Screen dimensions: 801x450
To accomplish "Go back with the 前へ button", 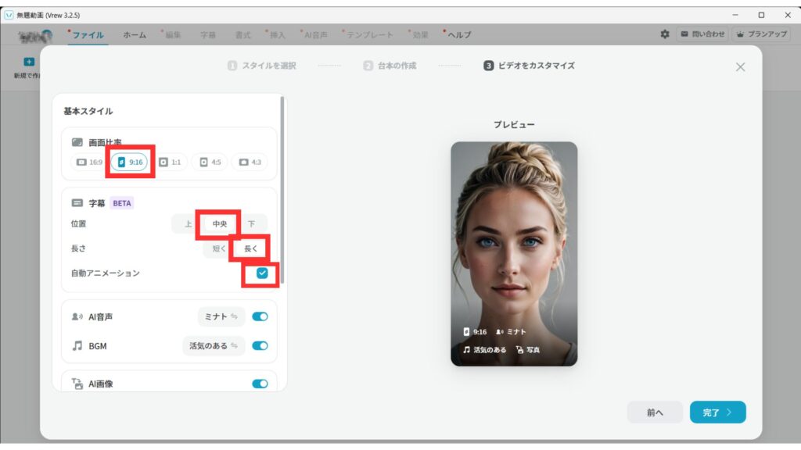I will pos(655,412).
